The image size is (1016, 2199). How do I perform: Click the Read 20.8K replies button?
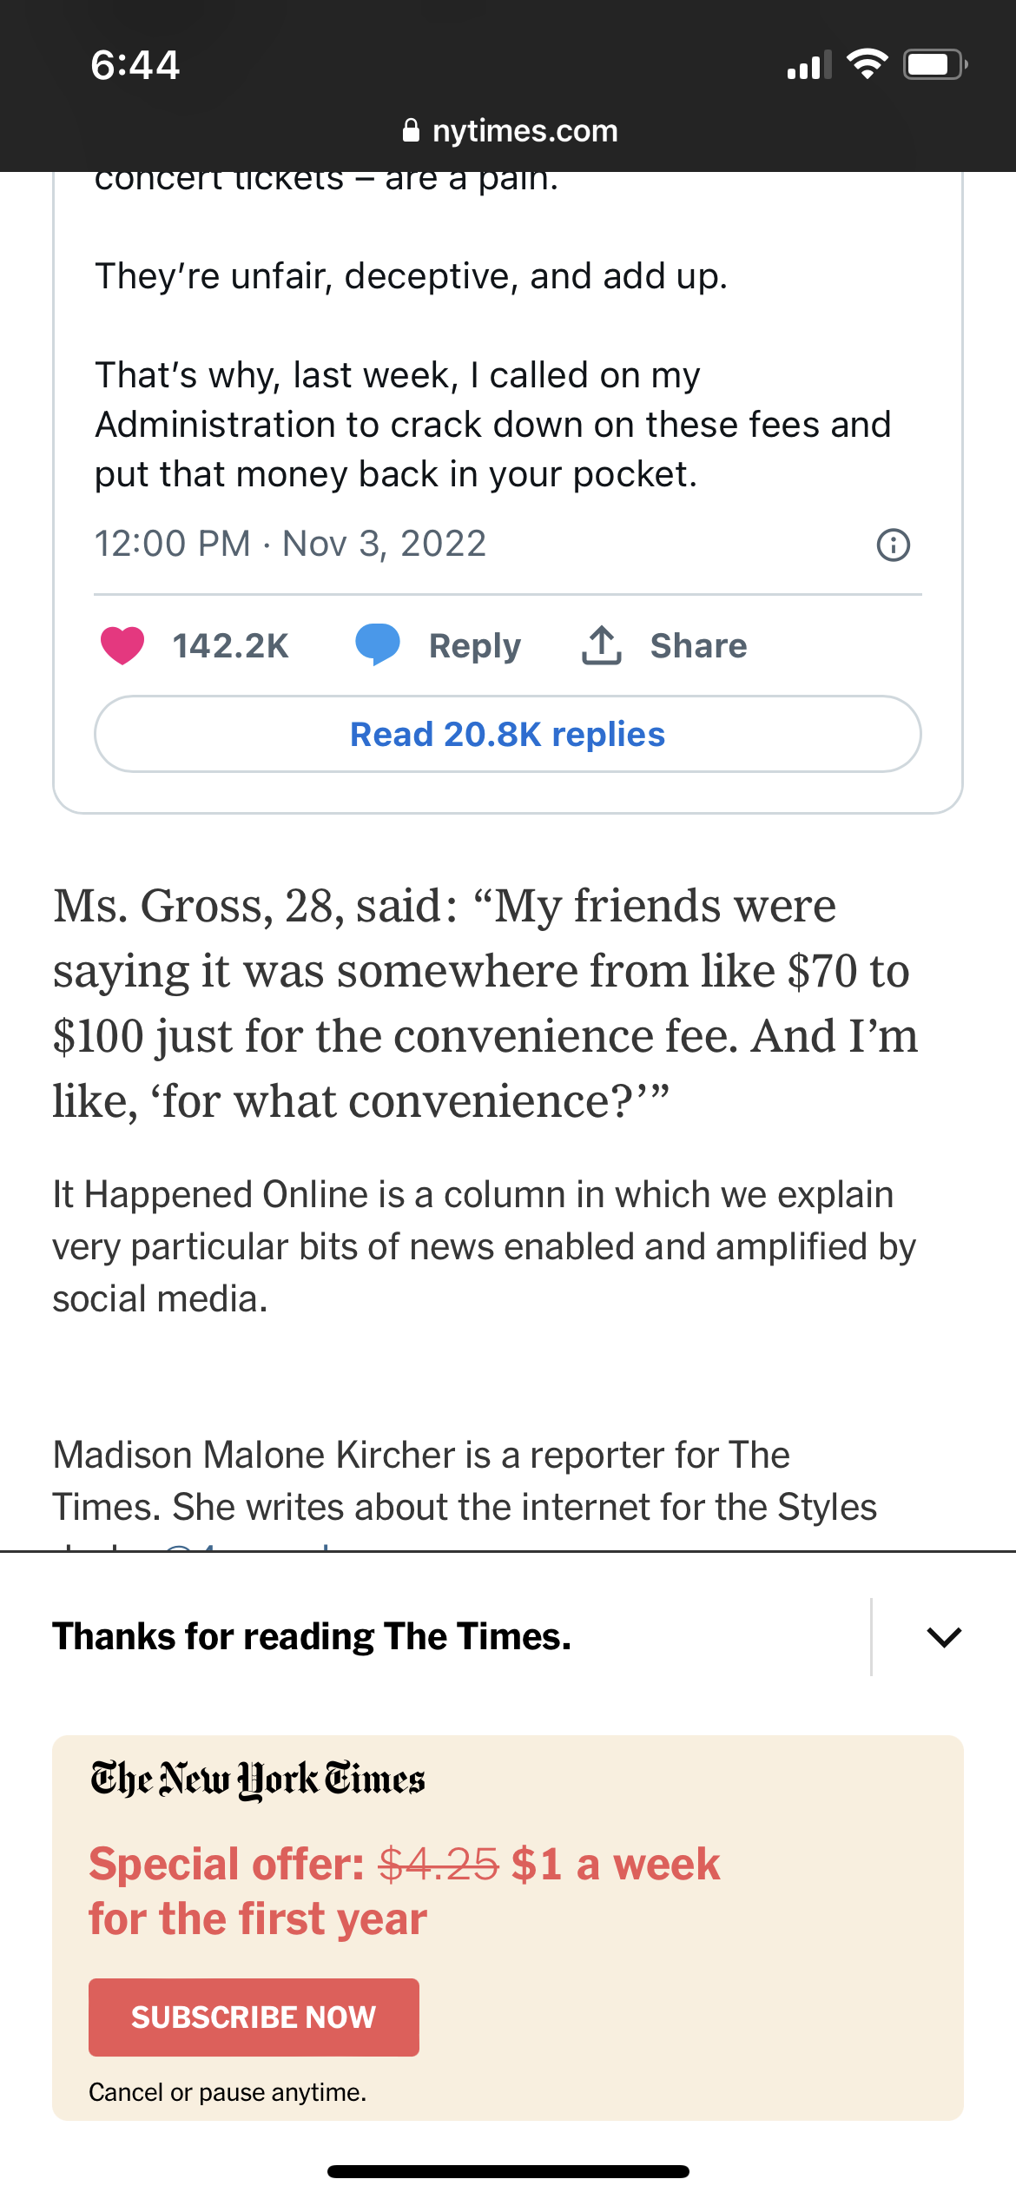point(508,735)
